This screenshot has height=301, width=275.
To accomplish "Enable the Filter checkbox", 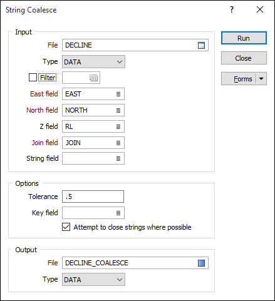I will 33,78.
